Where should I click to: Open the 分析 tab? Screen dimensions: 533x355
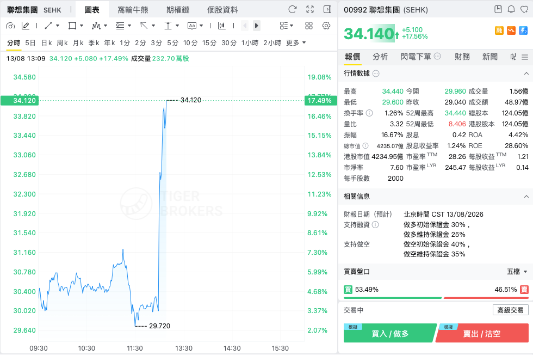click(380, 57)
